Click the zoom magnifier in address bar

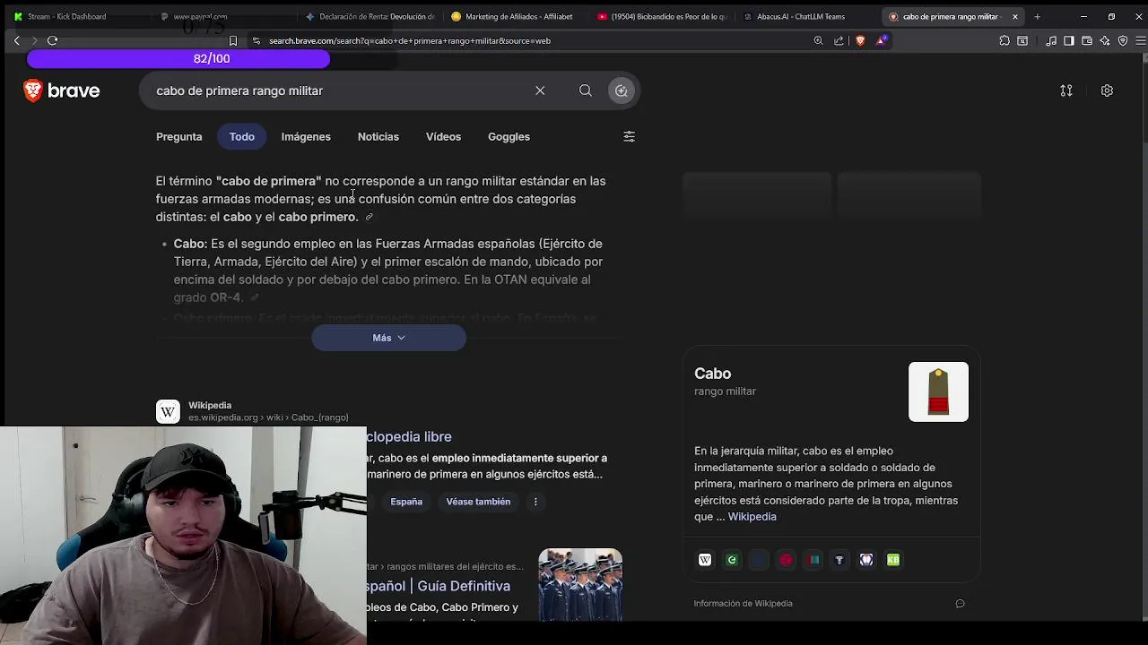pyautogui.click(x=818, y=40)
